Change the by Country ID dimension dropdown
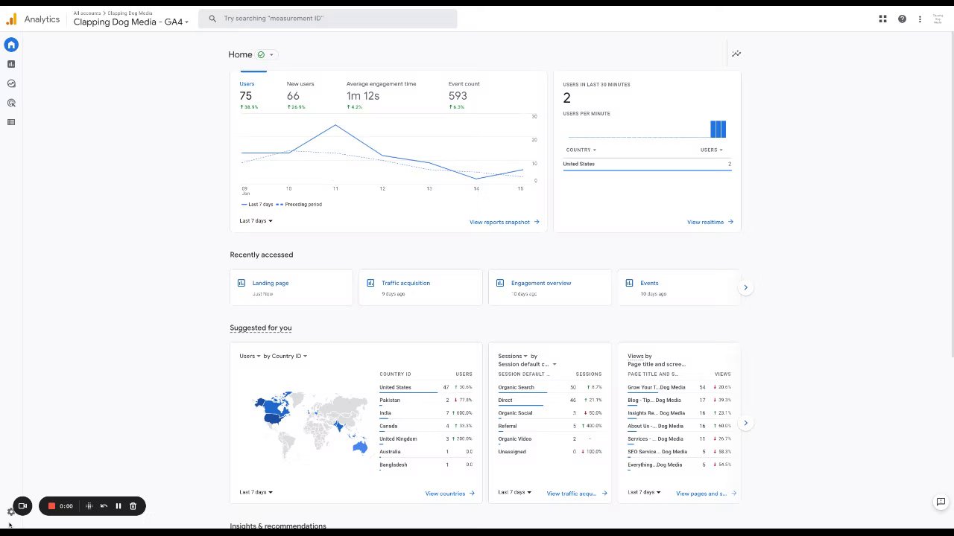 [285, 356]
